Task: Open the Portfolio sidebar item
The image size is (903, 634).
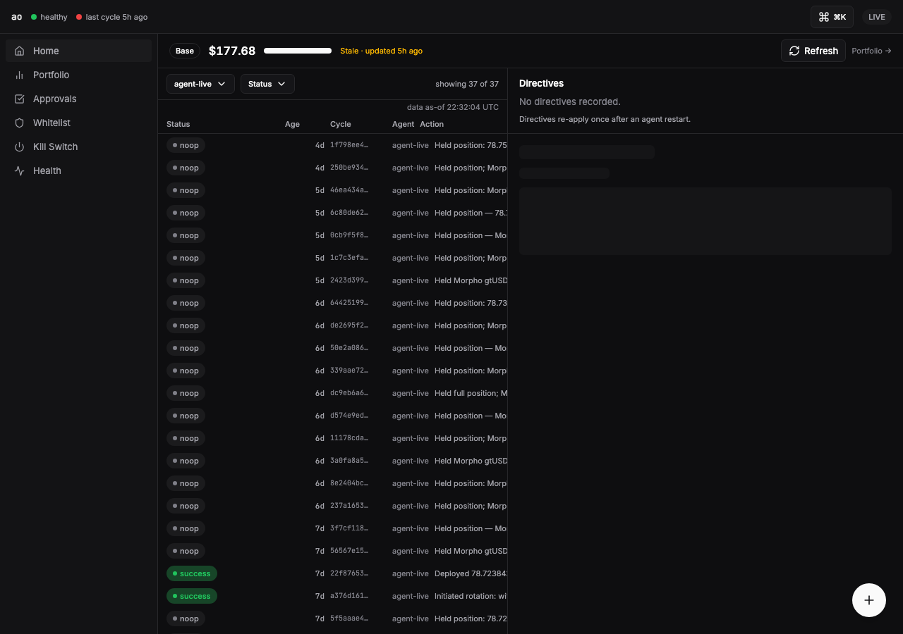Action: 78,75
